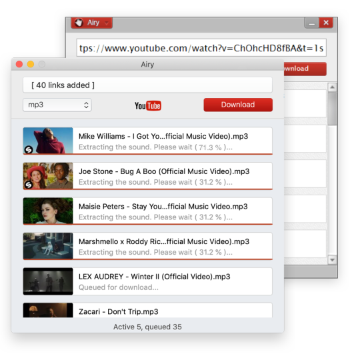The image size is (360, 360).
Task: Close the Windows Airy window
Action: [326, 23]
